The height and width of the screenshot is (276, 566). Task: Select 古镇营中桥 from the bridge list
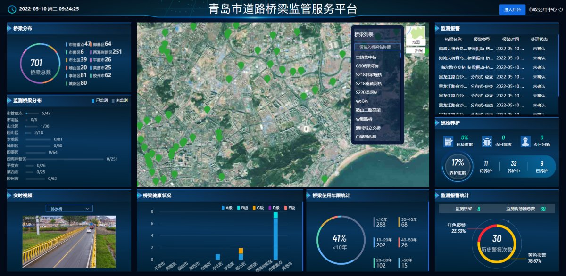point(366,57)
